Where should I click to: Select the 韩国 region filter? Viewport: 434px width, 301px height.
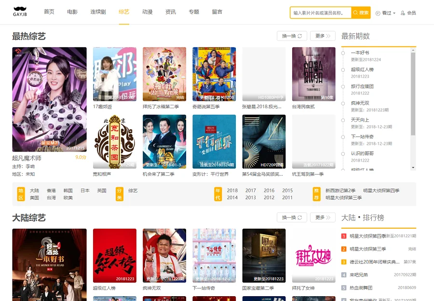click(68, 191)
